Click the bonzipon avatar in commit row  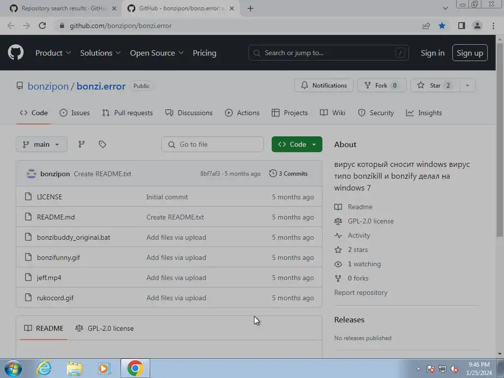click(x=31, y=174)
